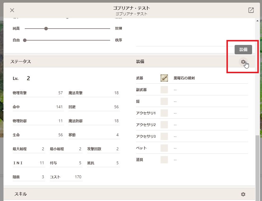Click the 物理攻撃 value field
Image resolution: width=262 pixels, height=201 pixels.
(38, 93)
